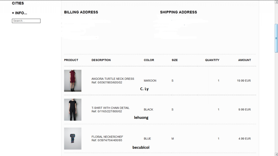278x156 pixels.
Task: Click the SHIPPING ADDRESS heading
Action: coord(178,12)
